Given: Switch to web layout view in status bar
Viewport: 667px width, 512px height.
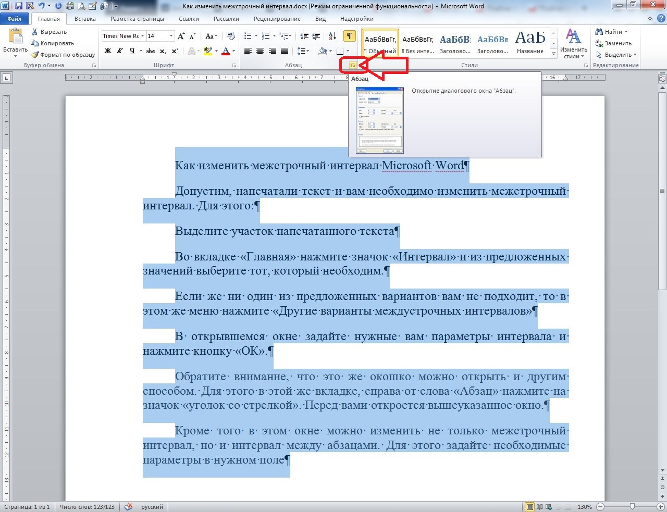Looking at the screenshot, I should click(549, 507).
